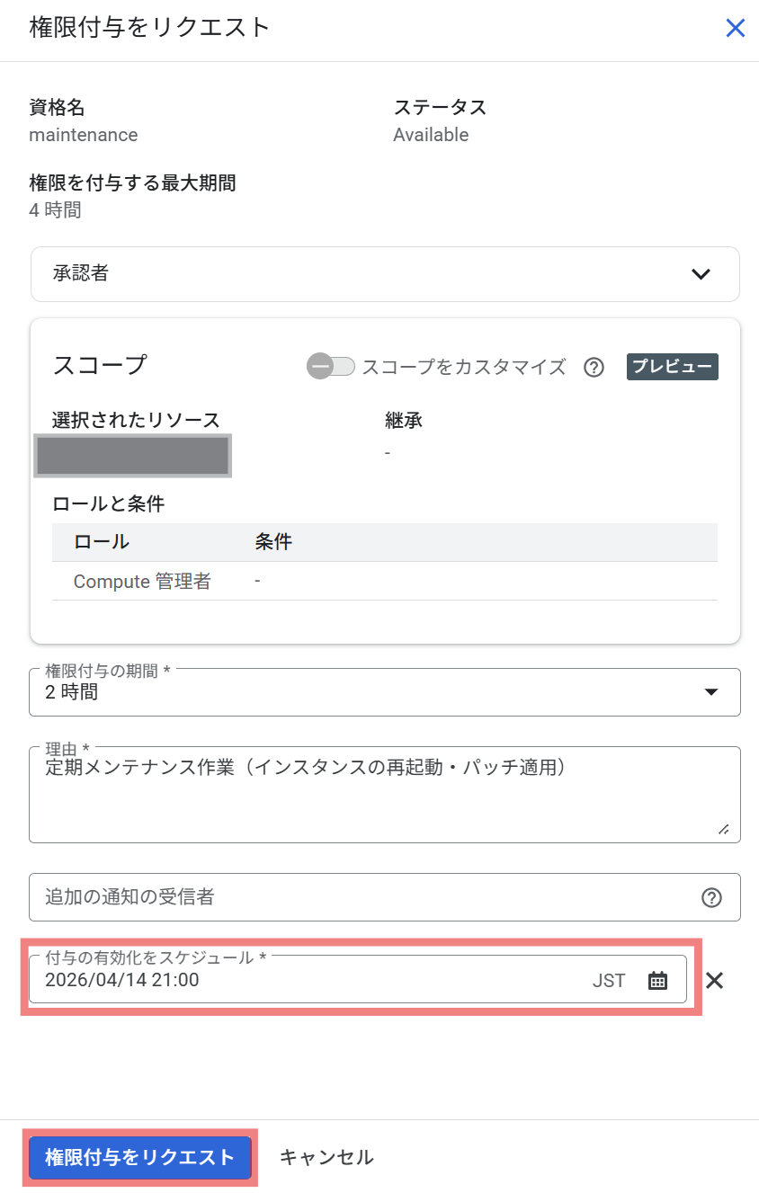Click the プレビュー button in the スコープ panel
Image resolution: width=759 pixels, height=1193 pixels.
(x=672, y=367)
